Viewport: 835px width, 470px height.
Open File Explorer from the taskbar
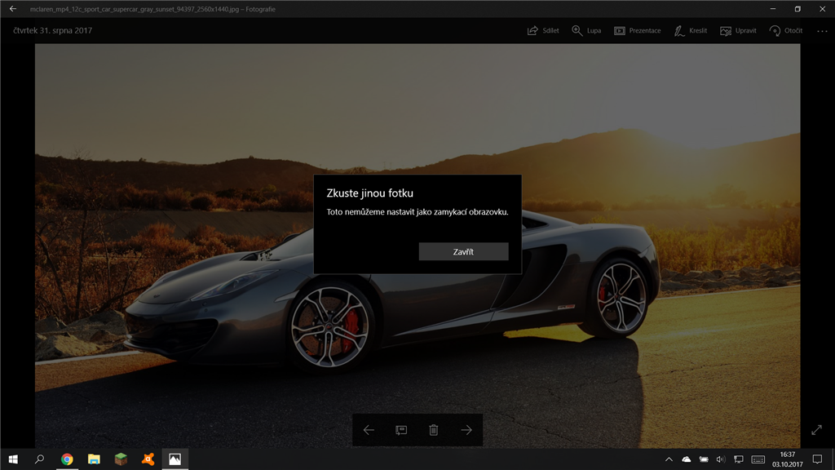point(94,459)
